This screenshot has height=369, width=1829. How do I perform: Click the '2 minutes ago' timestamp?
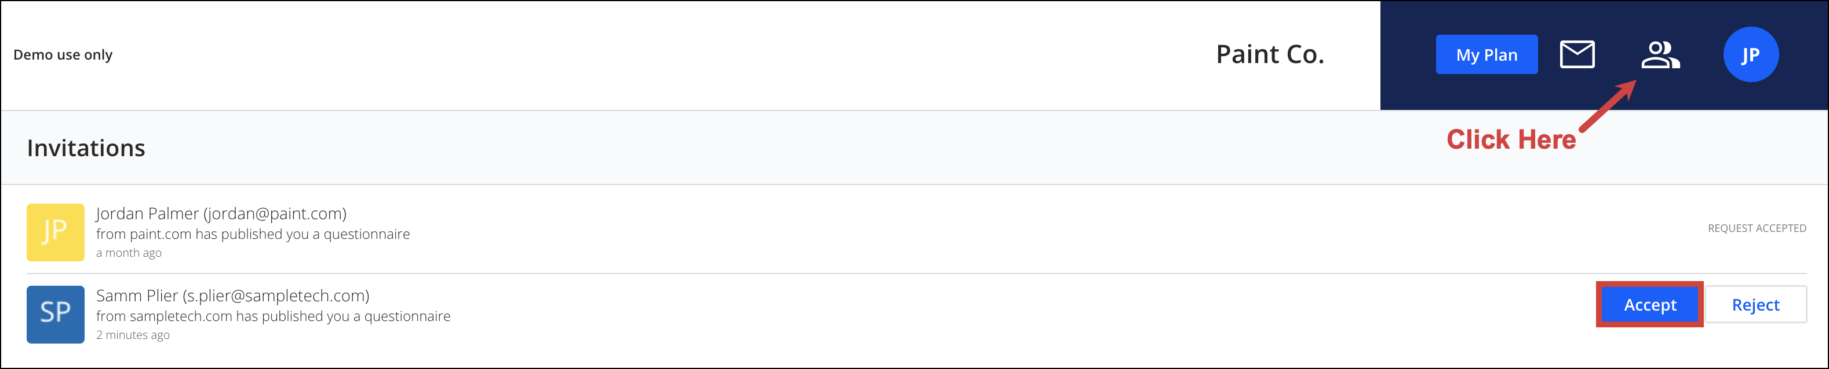133,335
